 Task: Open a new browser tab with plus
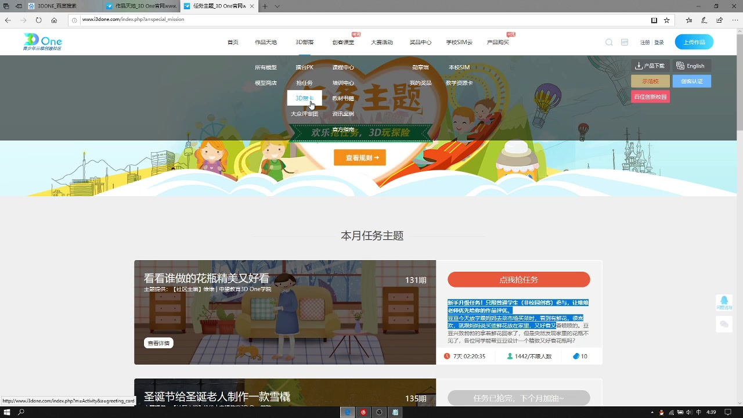(265, 6)
